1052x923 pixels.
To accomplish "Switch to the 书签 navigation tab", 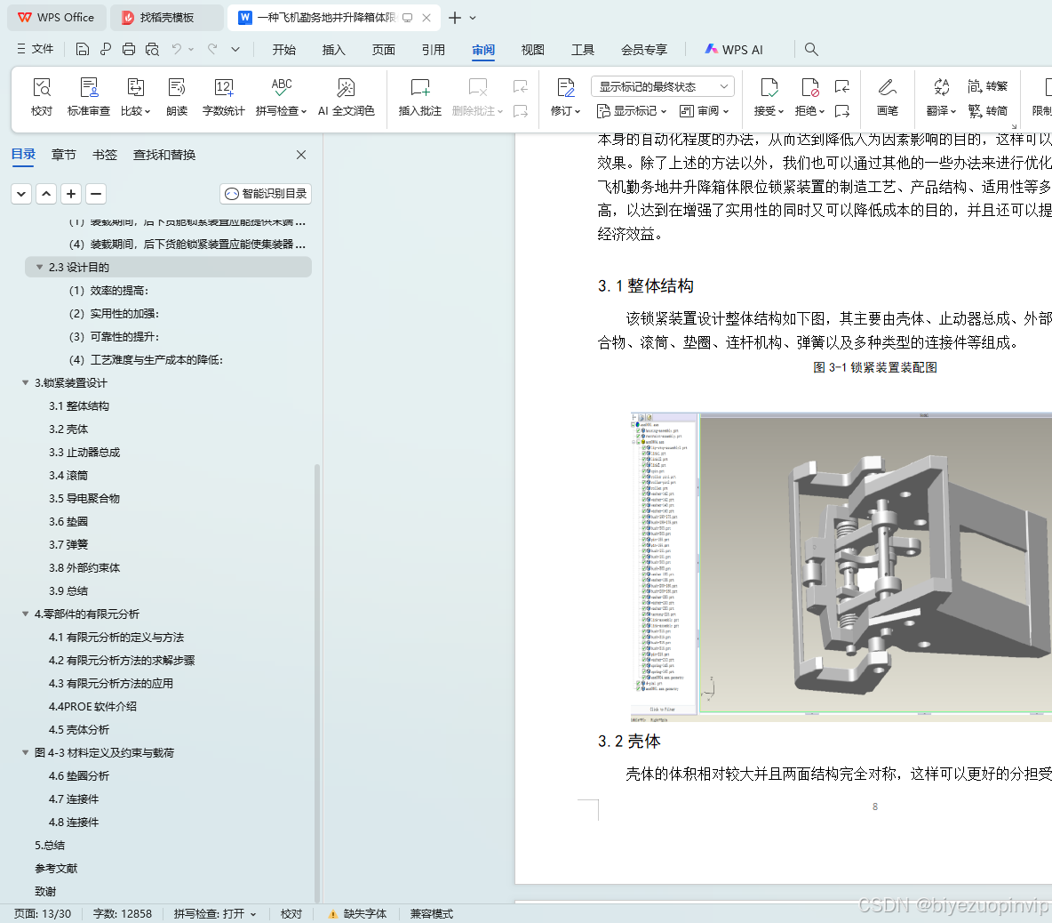I will click(105, 155).
